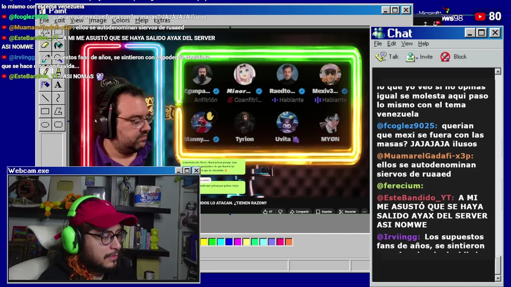This screenshot has height=287, width=511.
Task: Open the Colors menu in Paint
Action: pos(121,20)
